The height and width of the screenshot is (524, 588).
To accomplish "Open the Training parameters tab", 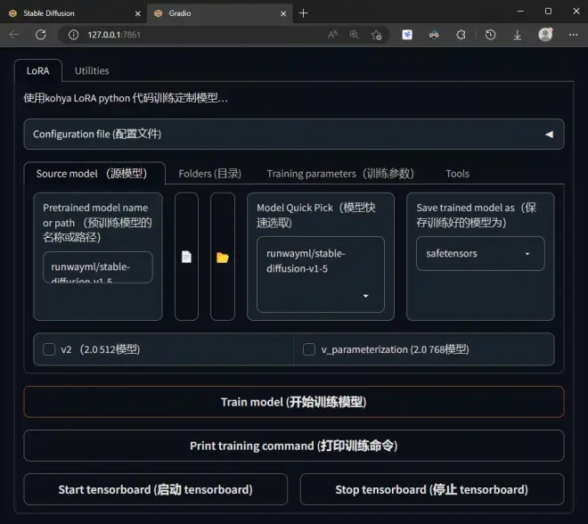I will tap(340, 174).
